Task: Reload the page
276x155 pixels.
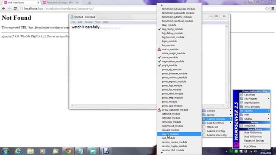Action: 15,9
